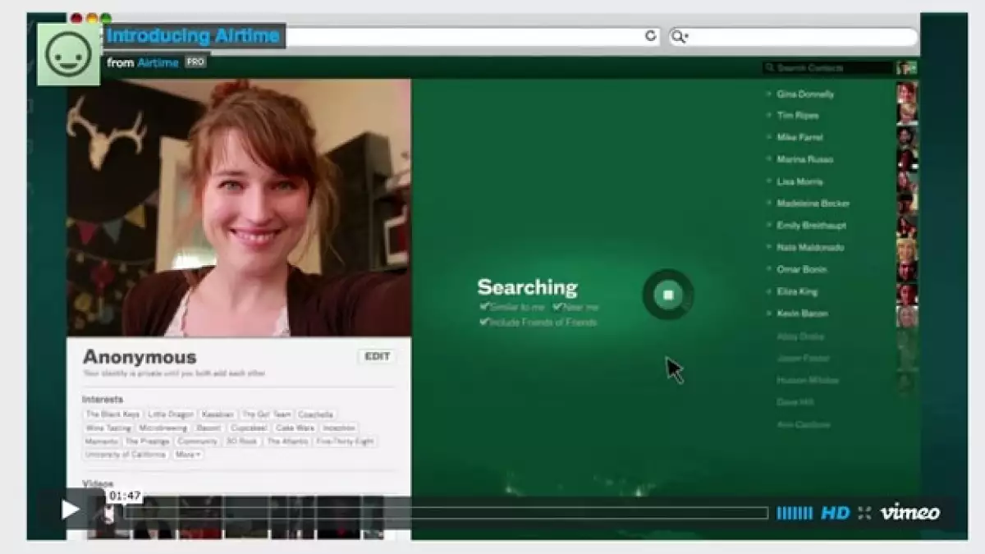Toggle HD video quality
Screen dimensions: 985x554
[835, 513]
